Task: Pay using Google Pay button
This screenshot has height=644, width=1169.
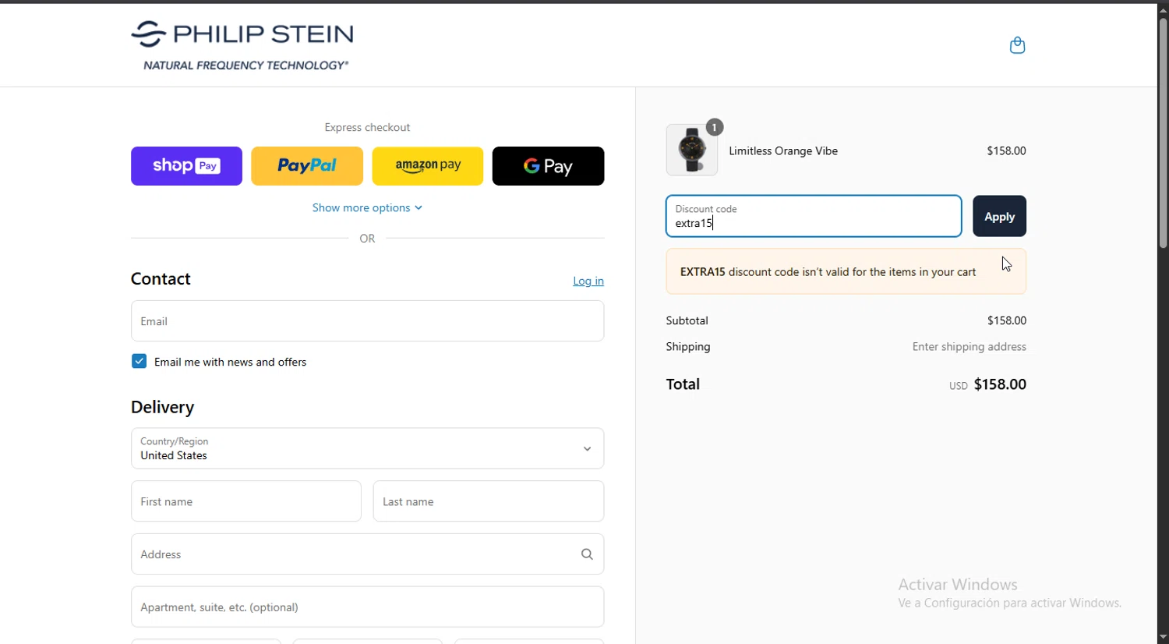Action: click(x=548, y=166)
